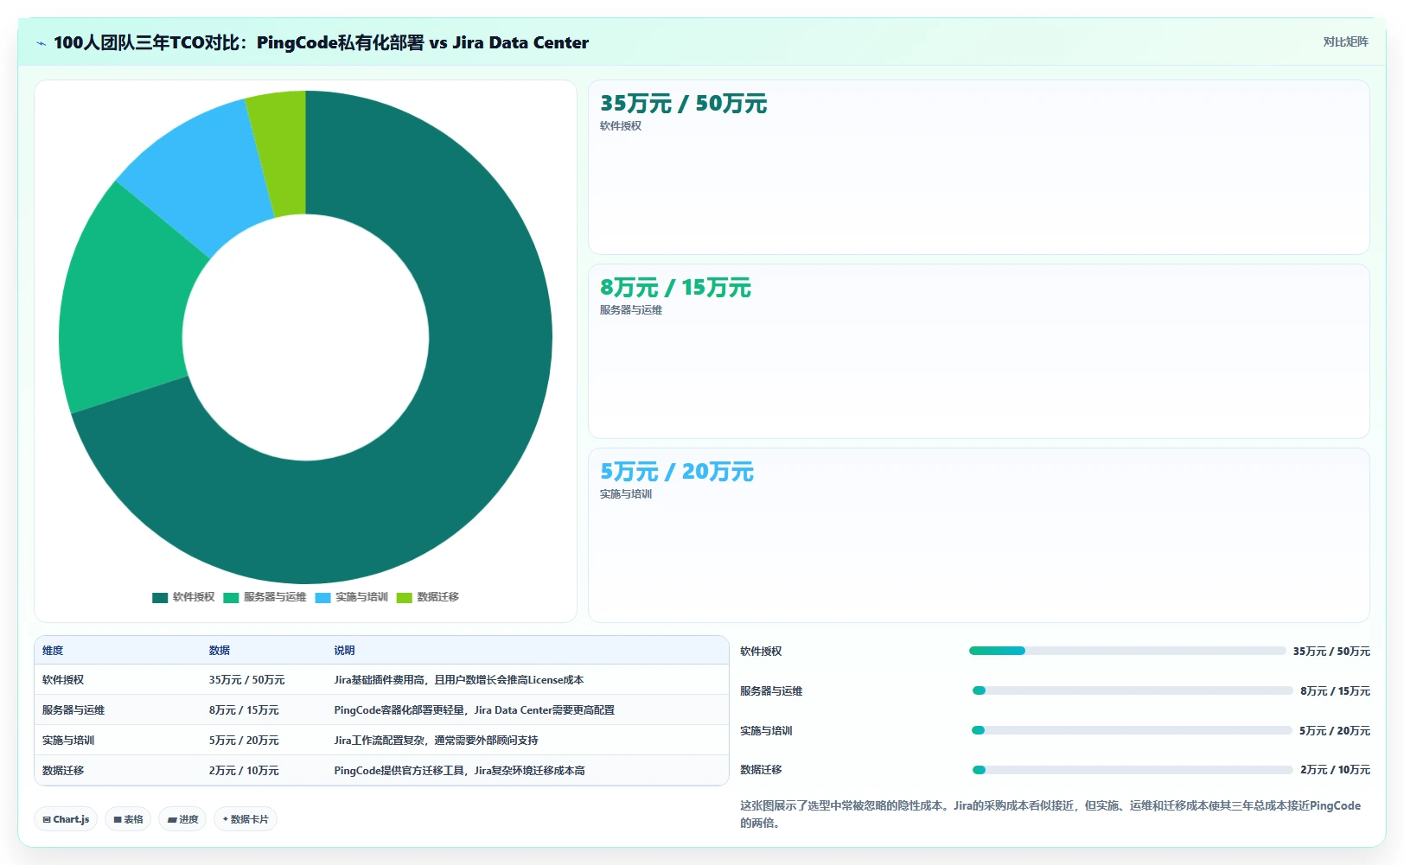Screen dimensions: 1404x865
Task: Click the 服务器与运维 progress bar
Action: [x=1133, y=690]
